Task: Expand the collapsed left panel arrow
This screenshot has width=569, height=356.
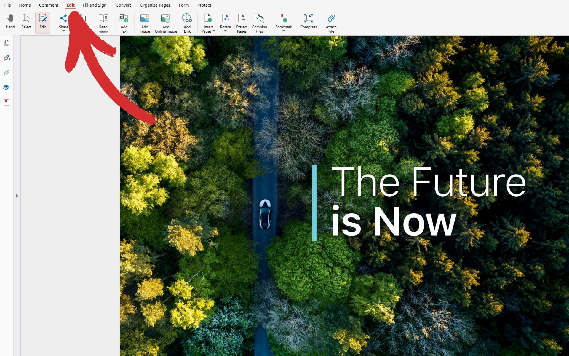Action: tap(17, 196)
